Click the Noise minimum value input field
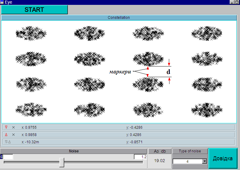 [7, 157]
